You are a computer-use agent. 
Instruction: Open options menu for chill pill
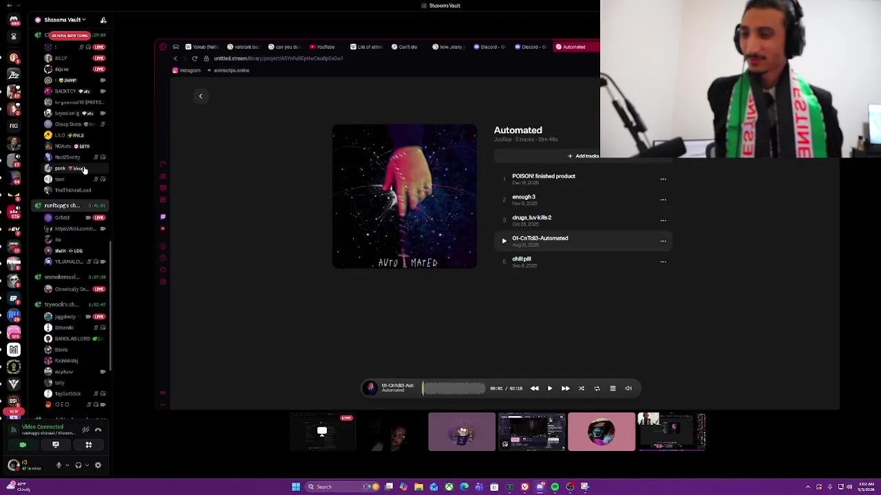[664, 262]
